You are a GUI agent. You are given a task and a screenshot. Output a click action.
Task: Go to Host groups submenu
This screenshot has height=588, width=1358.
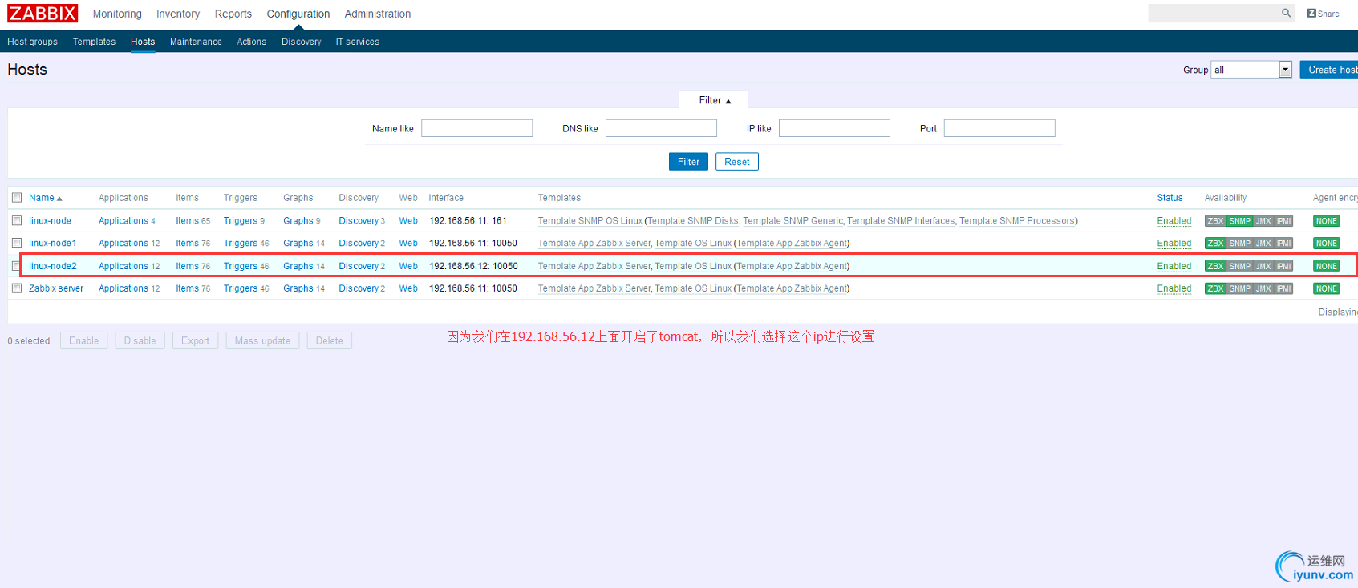pyautogui.click(x=32, y=42)
